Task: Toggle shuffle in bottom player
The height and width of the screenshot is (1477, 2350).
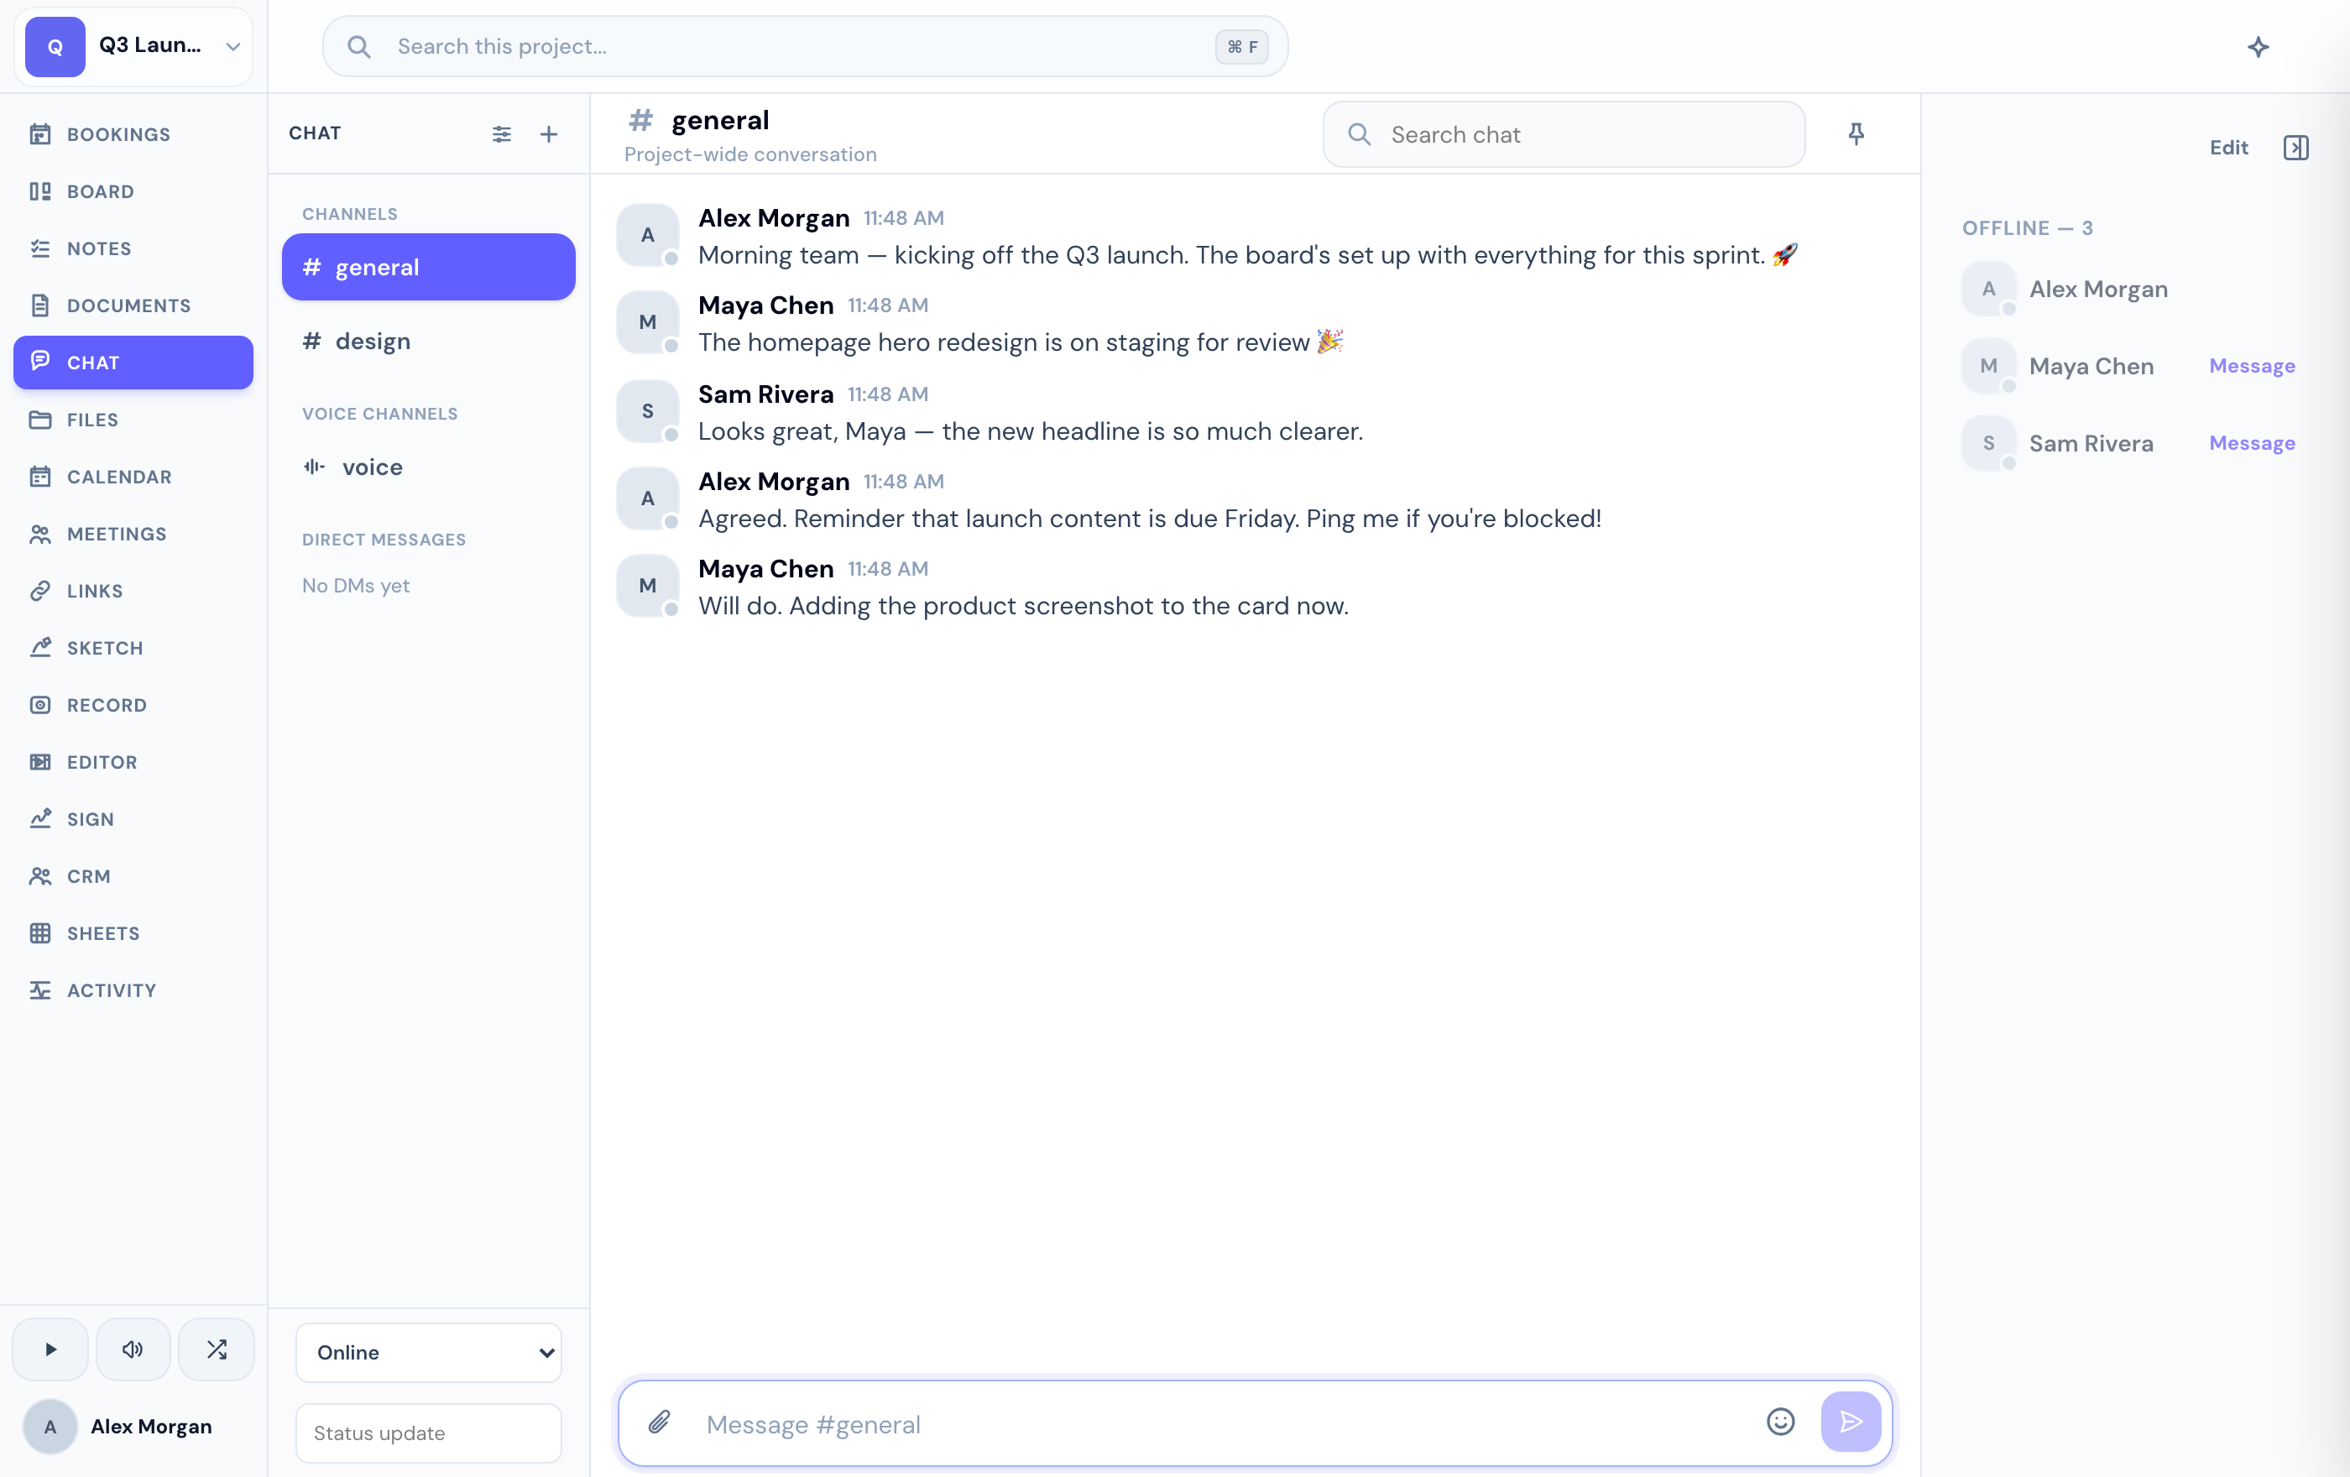Action: (217, 1350)
